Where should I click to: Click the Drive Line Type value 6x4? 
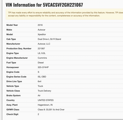click(40, 81)
